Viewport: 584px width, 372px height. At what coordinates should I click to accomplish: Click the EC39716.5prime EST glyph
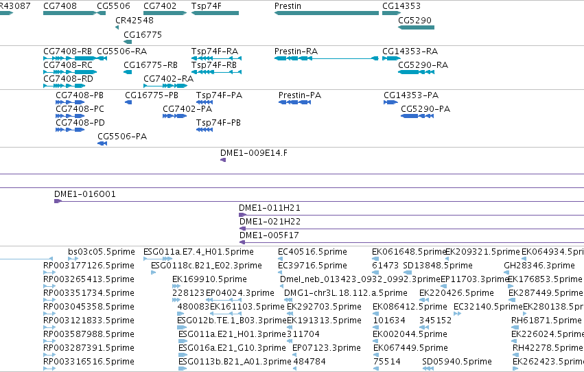(x=281, y=273)
